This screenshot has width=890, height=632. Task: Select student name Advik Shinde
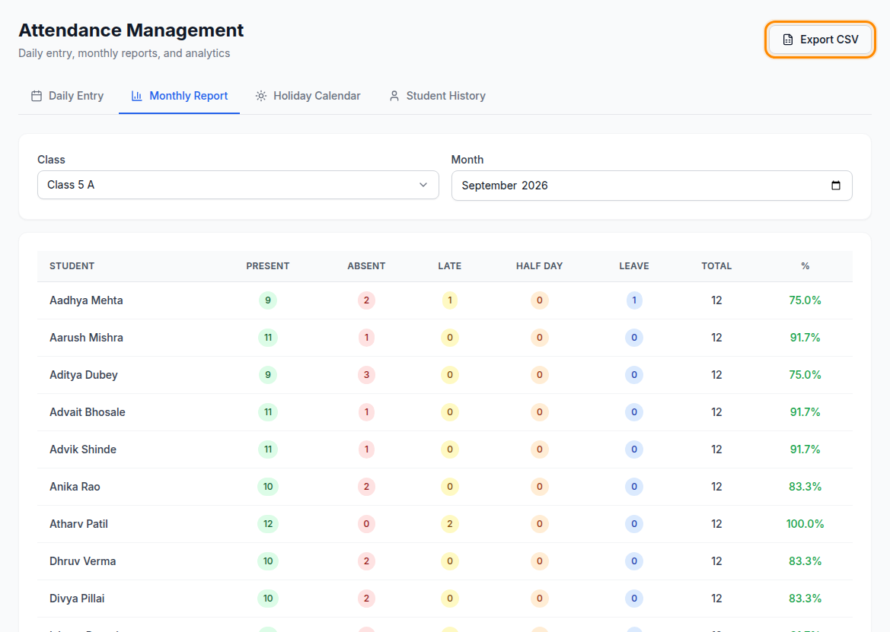[83, 449]
